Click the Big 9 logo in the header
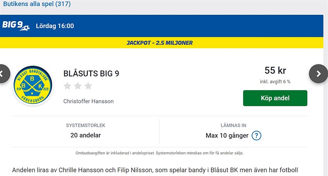The image size is (328, 176). coord(16,26)
